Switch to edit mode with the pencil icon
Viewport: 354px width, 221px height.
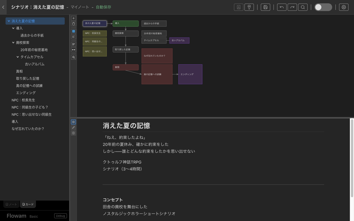(x=73, y=127)
